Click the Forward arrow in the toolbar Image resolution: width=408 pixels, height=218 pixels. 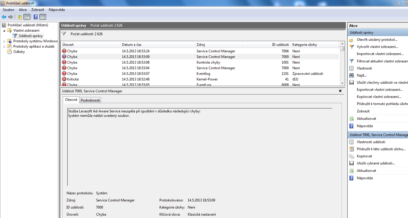pos(10,17)
